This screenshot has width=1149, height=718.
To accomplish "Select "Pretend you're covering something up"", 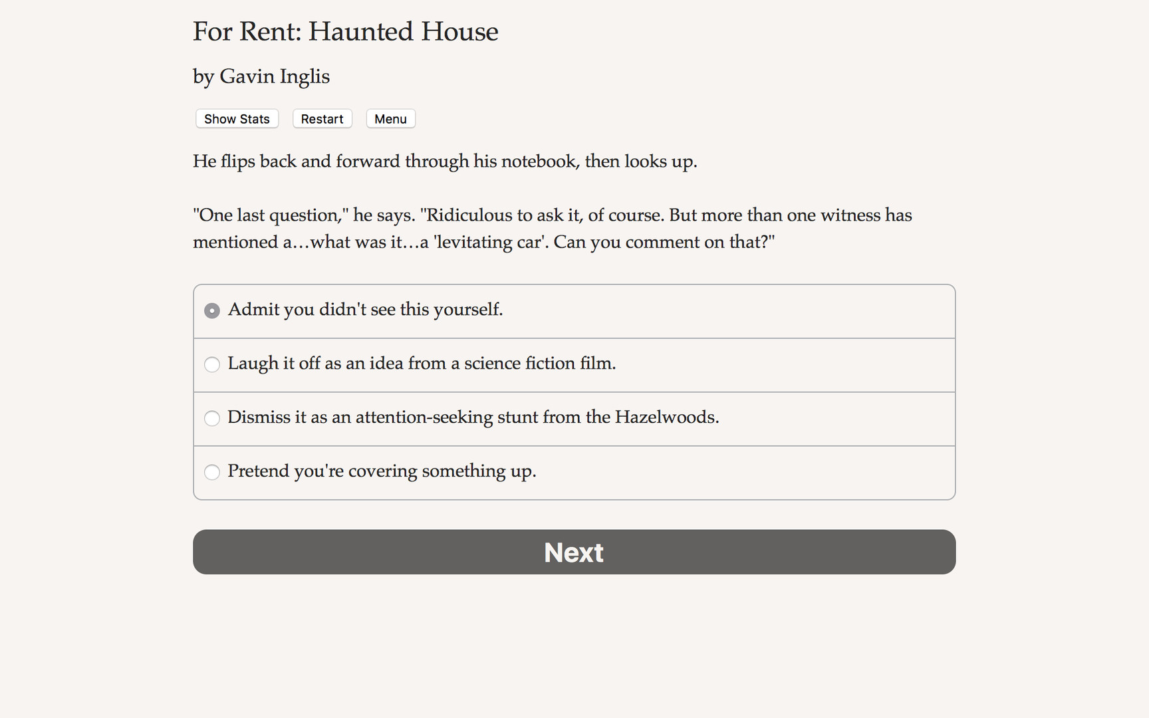I will pyautogui.click(x=382, y=471).
